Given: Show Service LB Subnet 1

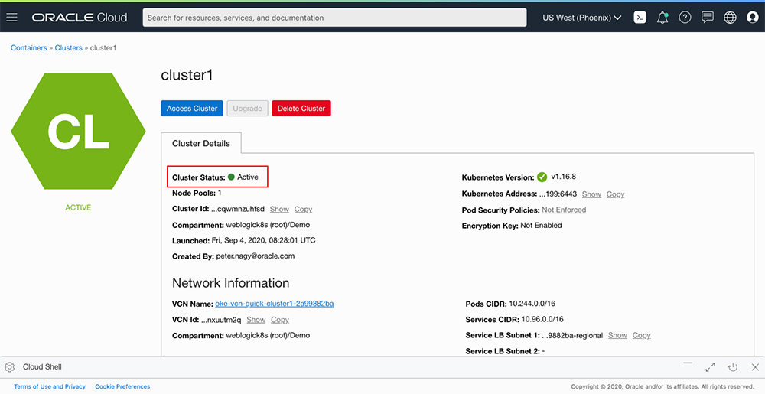Looking at the screenshot, I should (617, 336).
